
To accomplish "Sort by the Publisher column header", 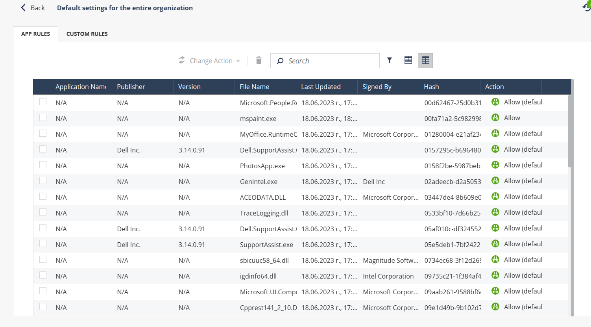I will point(131,87).
